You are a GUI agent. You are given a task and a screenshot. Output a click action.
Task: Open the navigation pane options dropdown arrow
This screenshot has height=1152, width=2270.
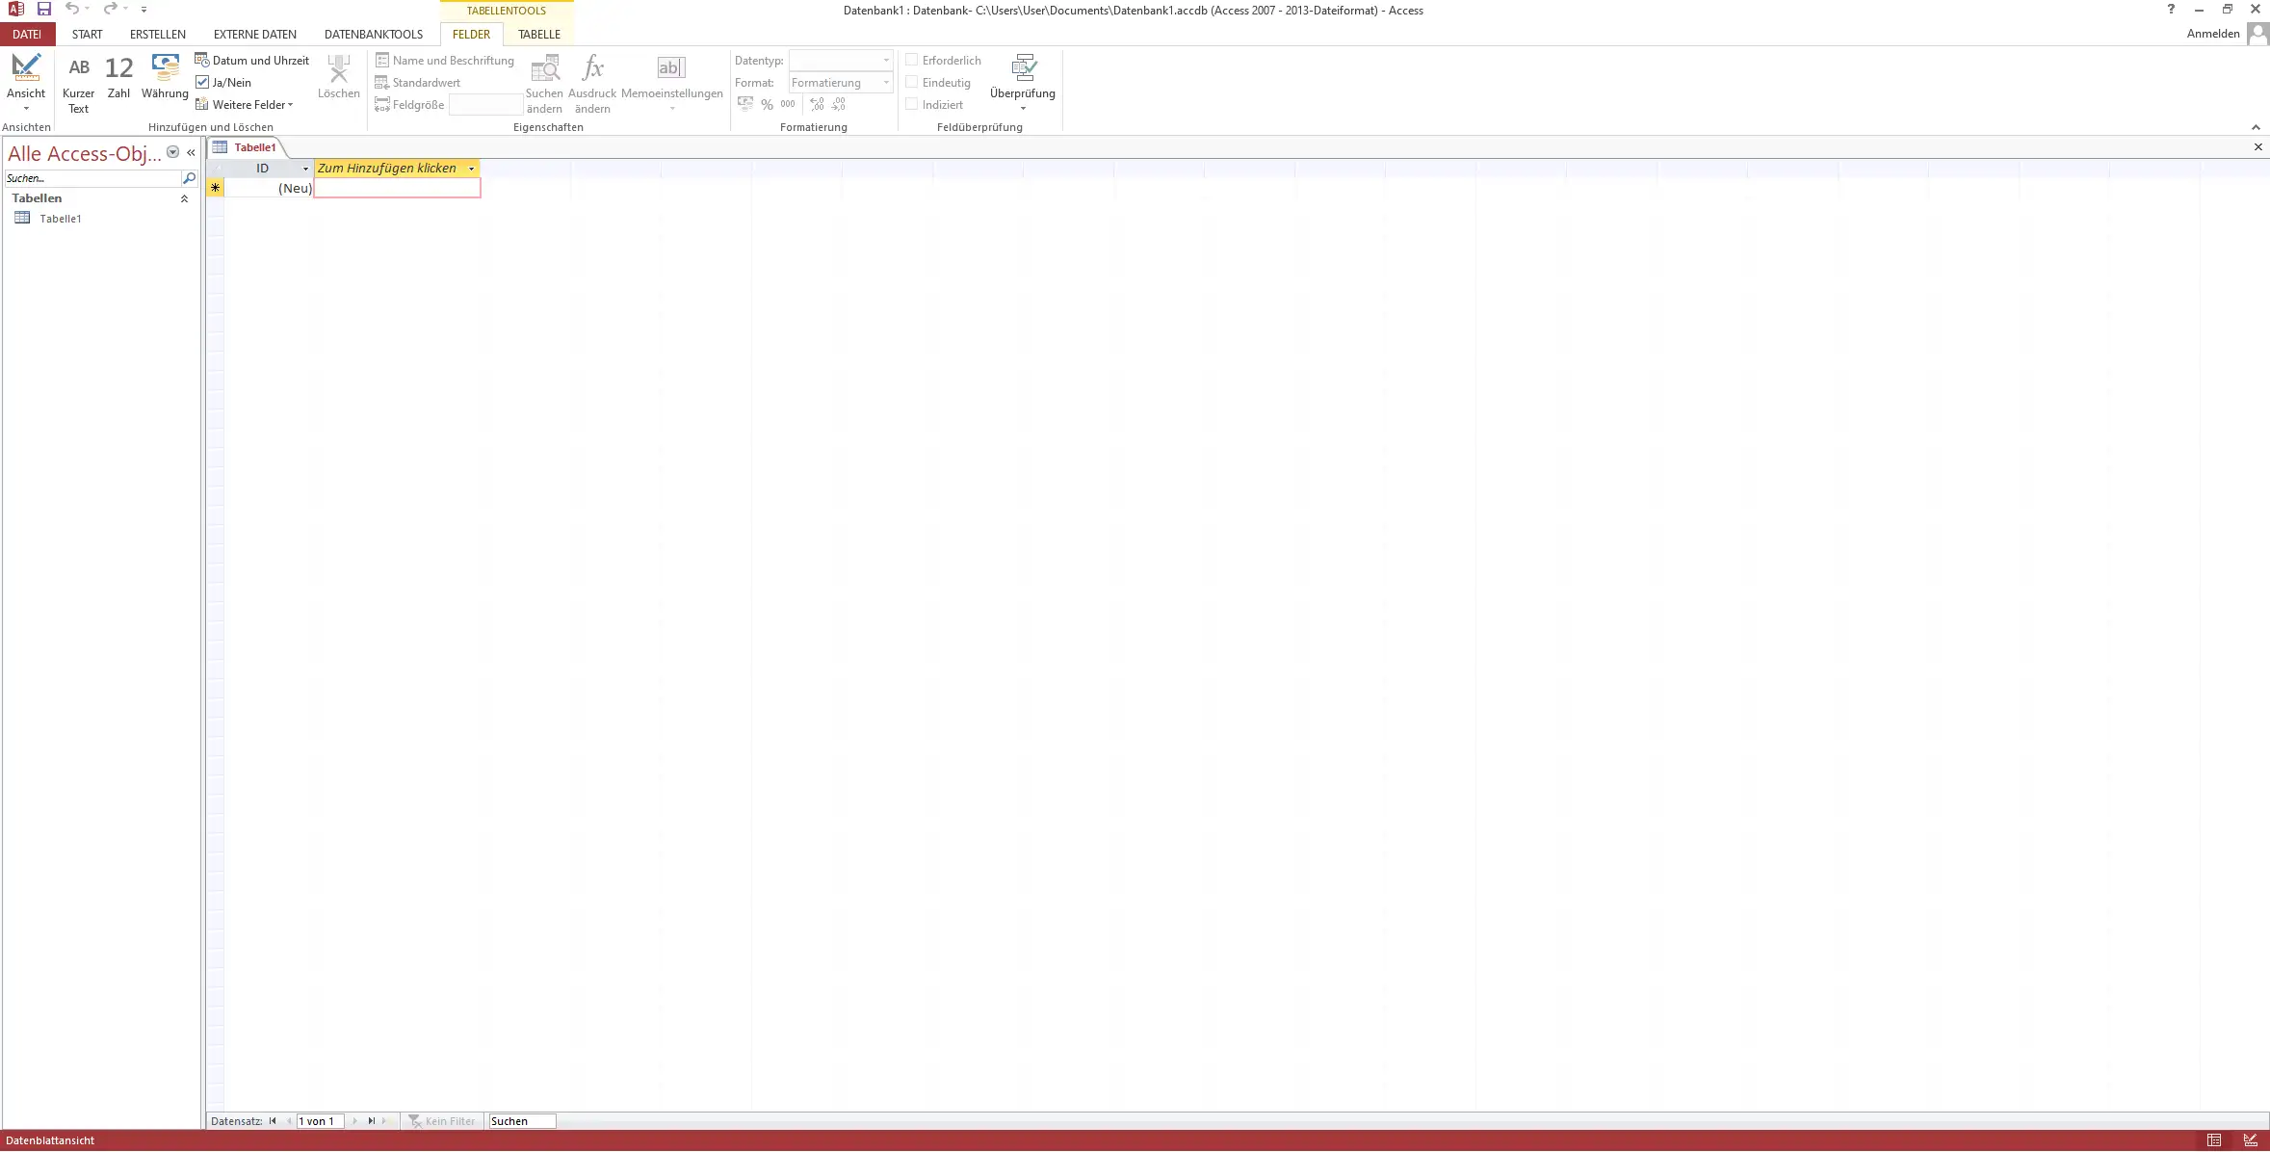[x=173, y=152]
